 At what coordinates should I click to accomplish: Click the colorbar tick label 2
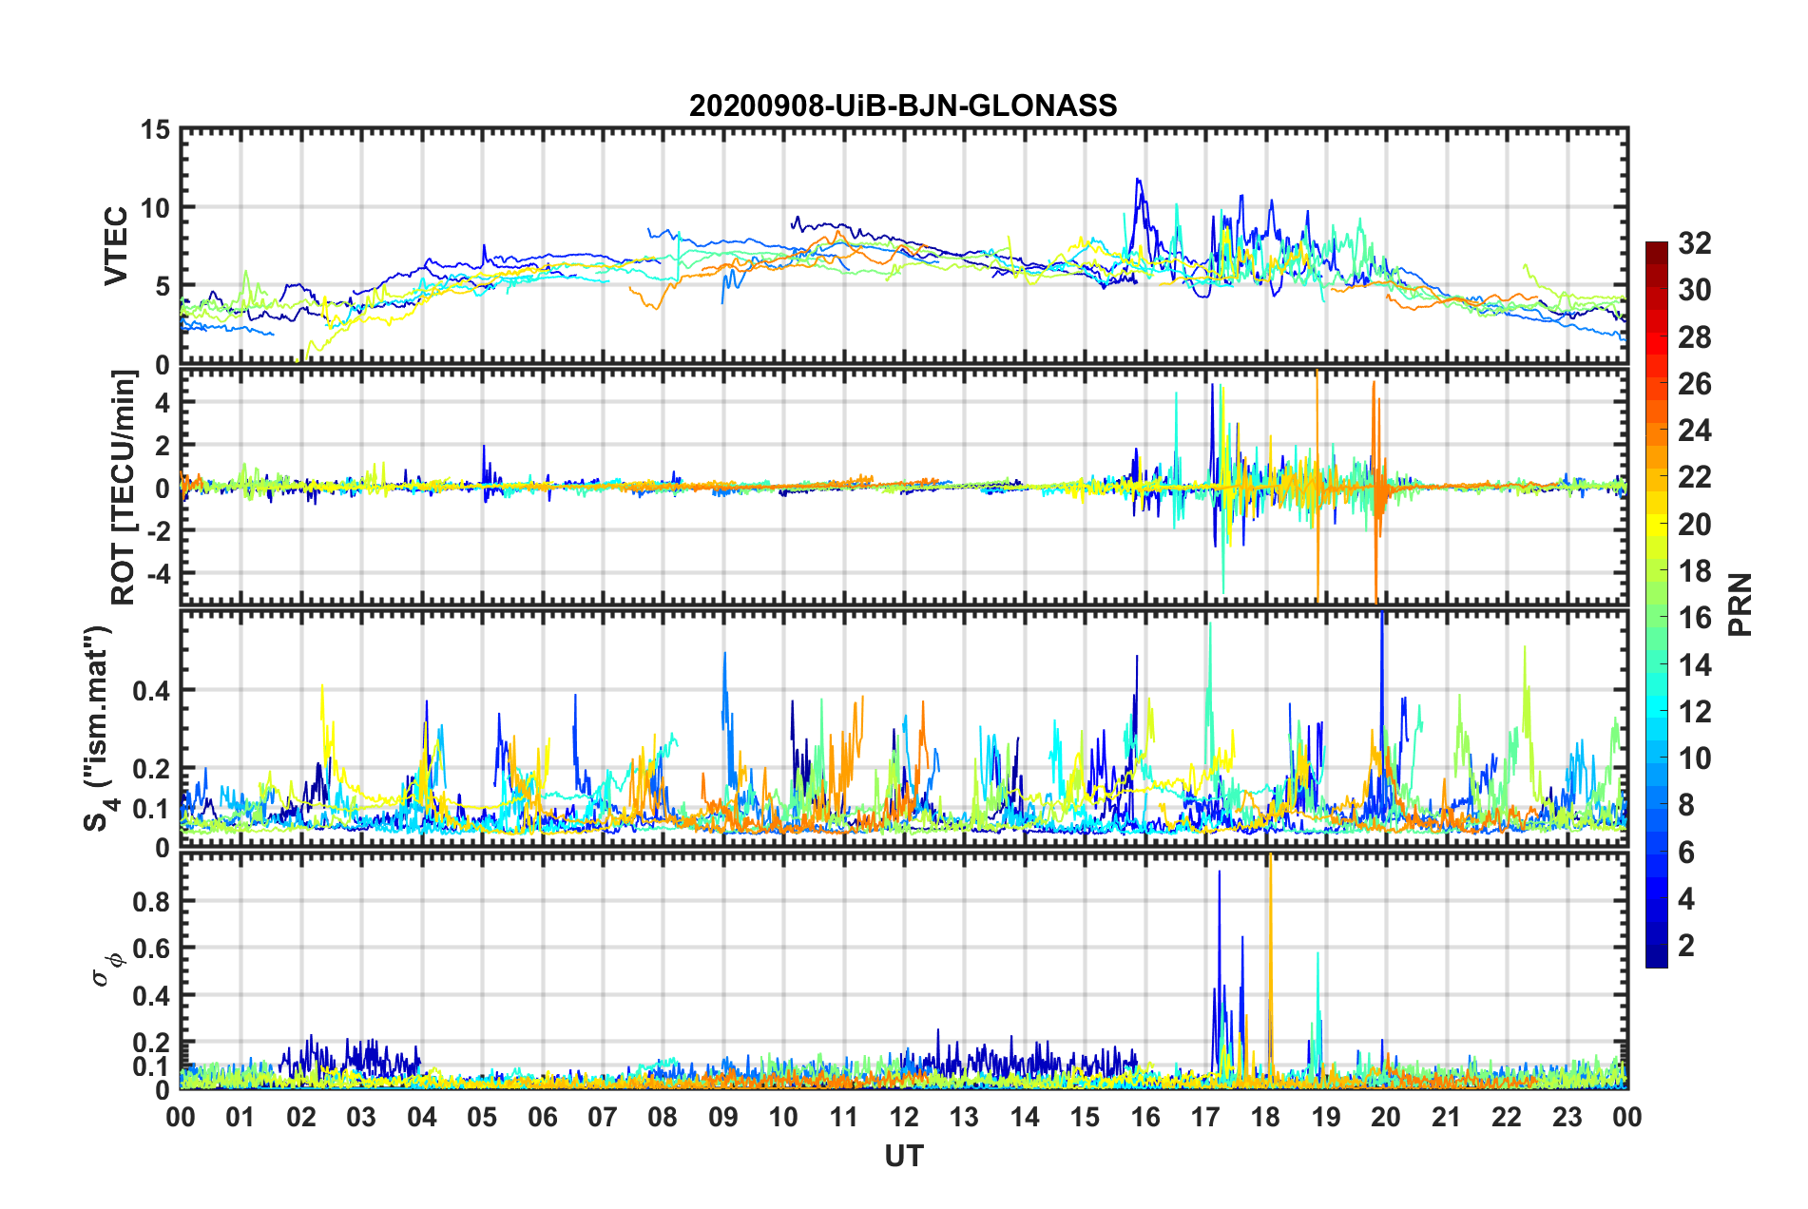[1686, 946]
